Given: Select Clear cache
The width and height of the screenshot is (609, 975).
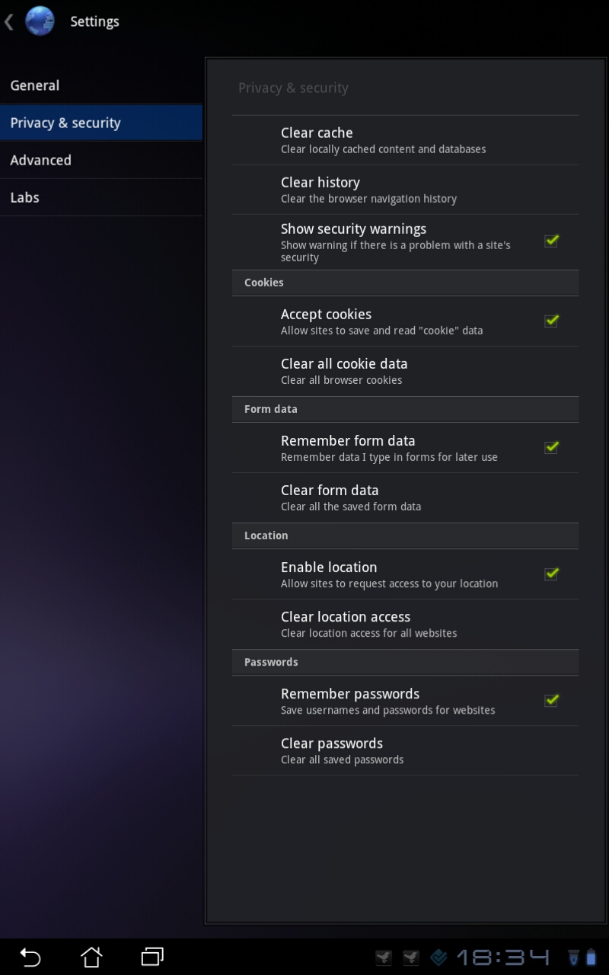Looking at the screenshot, I should tap(405, 140).
